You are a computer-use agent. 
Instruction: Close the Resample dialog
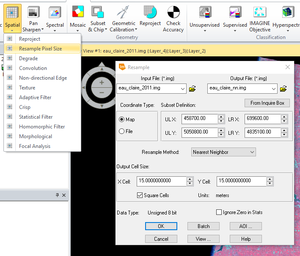pos(288,67)
